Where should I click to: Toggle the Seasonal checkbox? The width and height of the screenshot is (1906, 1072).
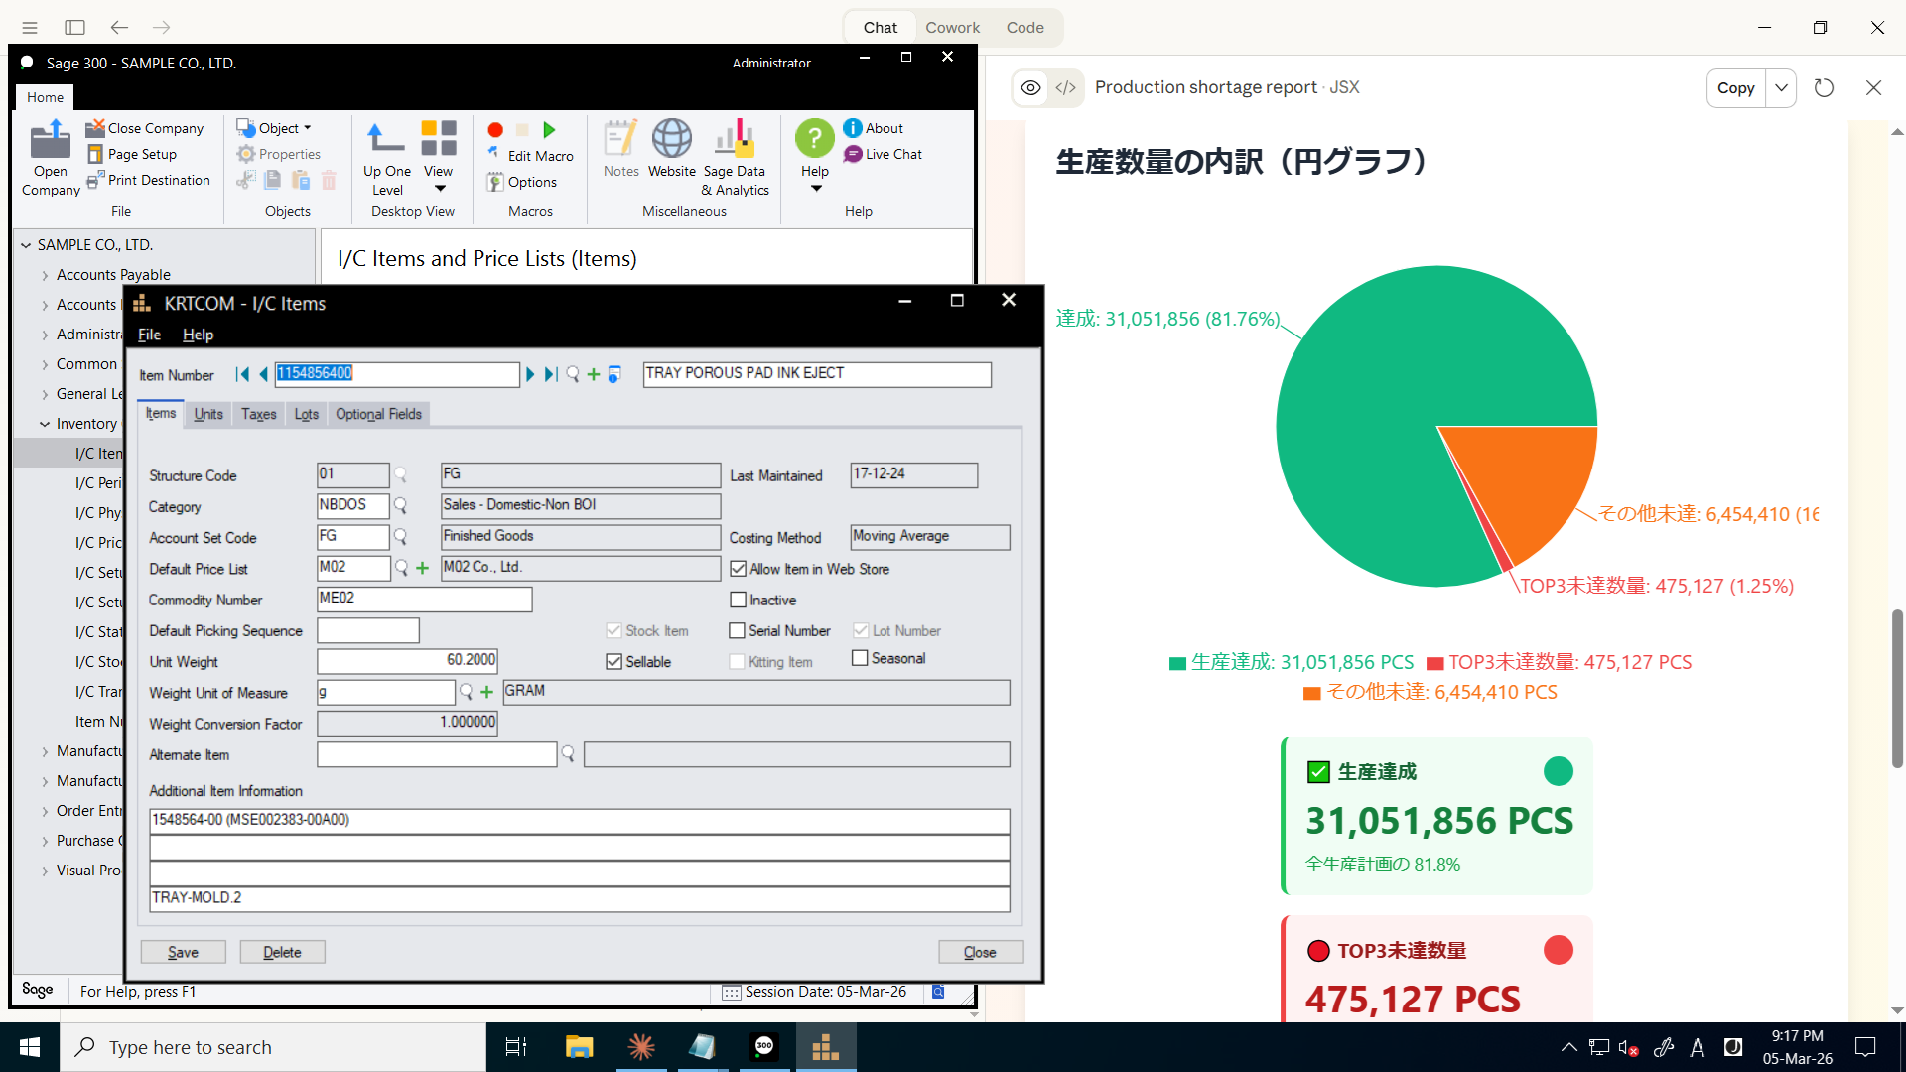pyautogui.click(x=860, y=658)
